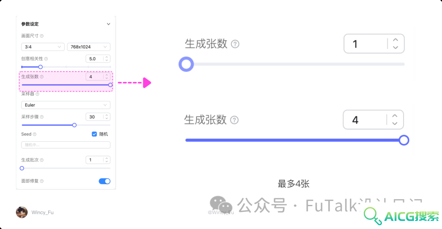
Task: Click help icon next to 生成批次
Action: [x=42, y=160]
